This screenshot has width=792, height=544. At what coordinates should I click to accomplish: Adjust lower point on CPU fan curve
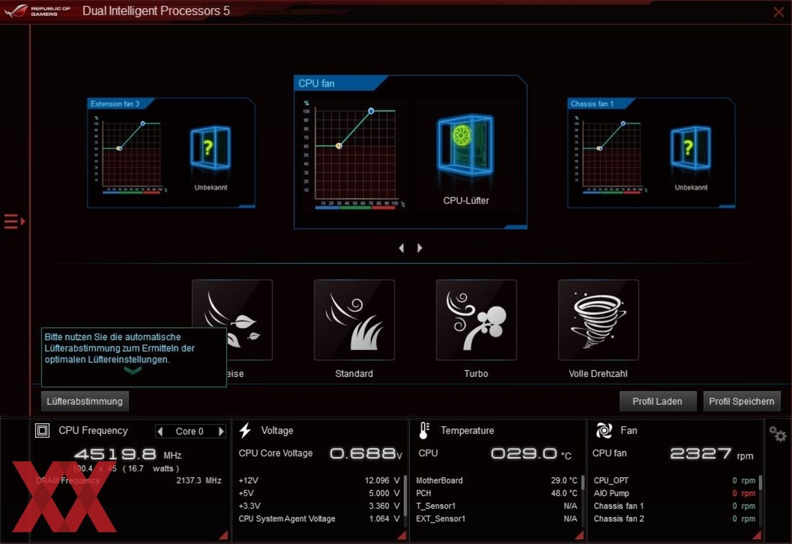pyautogui.click(x=339, y=146)
